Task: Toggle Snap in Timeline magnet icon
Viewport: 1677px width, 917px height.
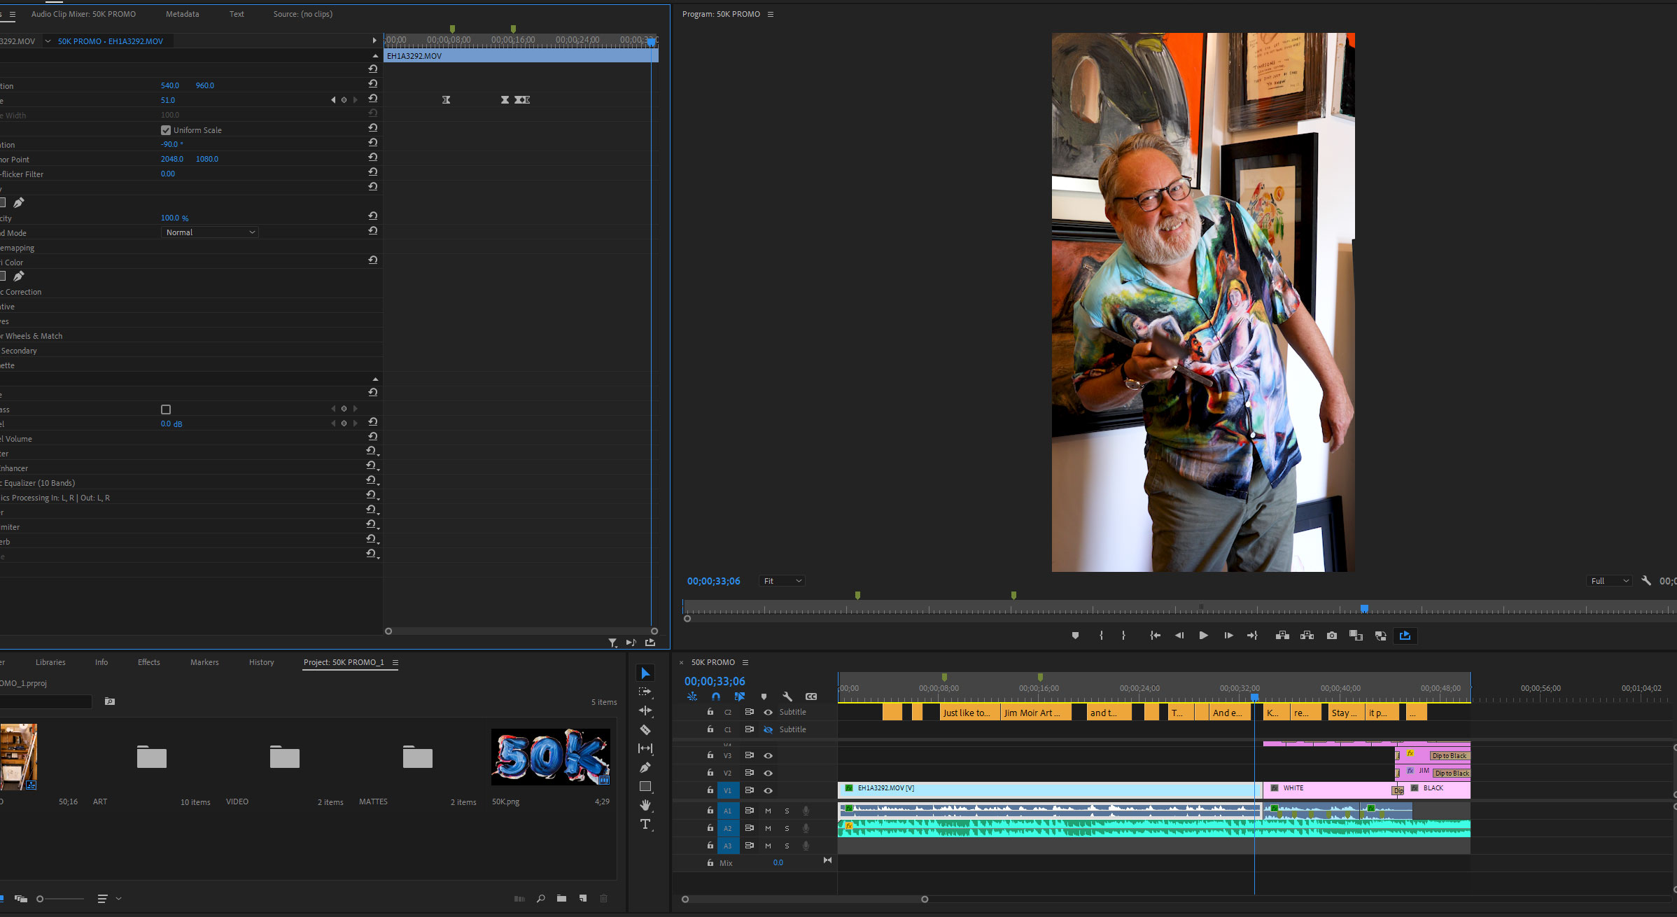Action: point(715,696)
